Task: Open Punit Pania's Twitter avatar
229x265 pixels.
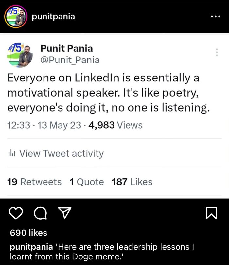Action: coord(20,55)
